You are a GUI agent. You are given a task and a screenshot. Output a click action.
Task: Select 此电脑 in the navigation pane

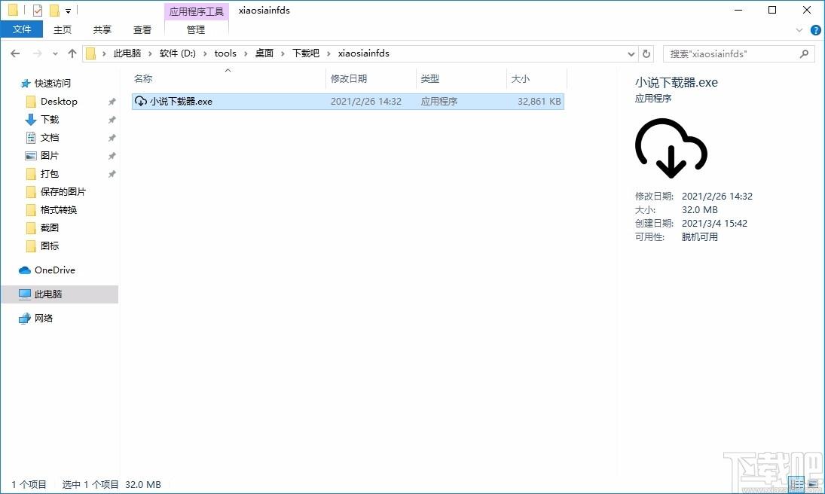[48, 294]
